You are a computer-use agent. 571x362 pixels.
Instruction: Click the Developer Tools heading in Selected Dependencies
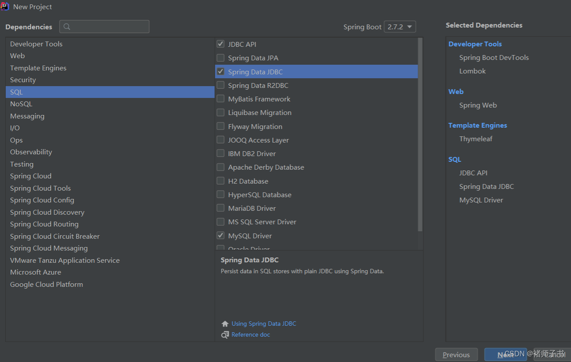[x=475, y=44]
